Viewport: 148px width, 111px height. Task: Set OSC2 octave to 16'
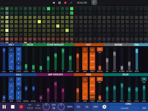coord(18,84)
